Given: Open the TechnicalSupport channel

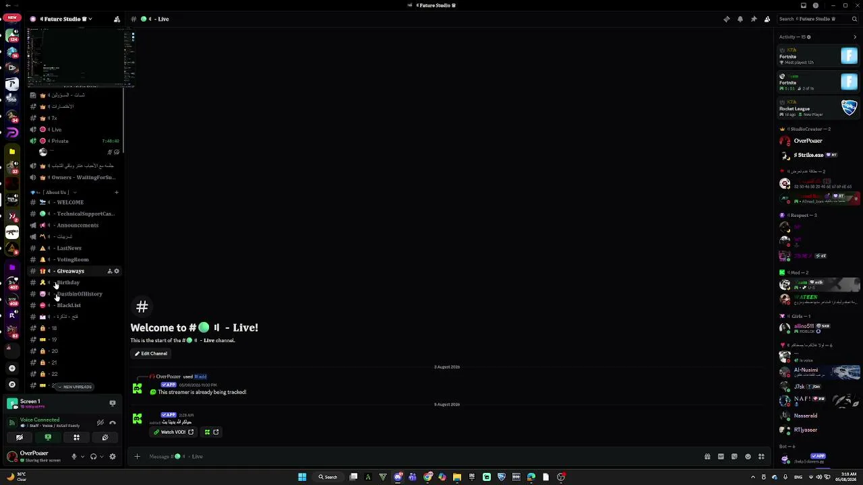Looking at the screenshot, I should pos(74,214).
